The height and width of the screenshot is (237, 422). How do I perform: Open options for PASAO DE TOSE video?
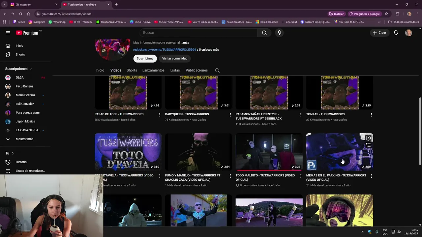click(160, 115)
